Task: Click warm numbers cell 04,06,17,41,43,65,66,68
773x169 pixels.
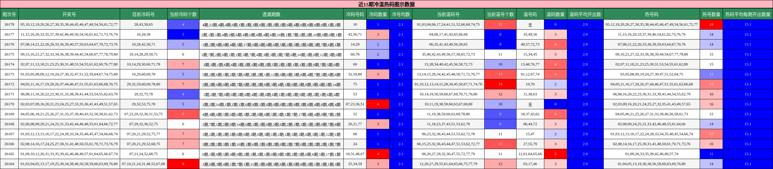Action: tap(448, 34)
